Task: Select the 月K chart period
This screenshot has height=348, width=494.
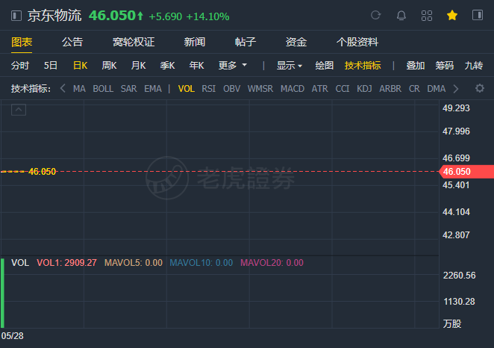Action: coord(138,66)
